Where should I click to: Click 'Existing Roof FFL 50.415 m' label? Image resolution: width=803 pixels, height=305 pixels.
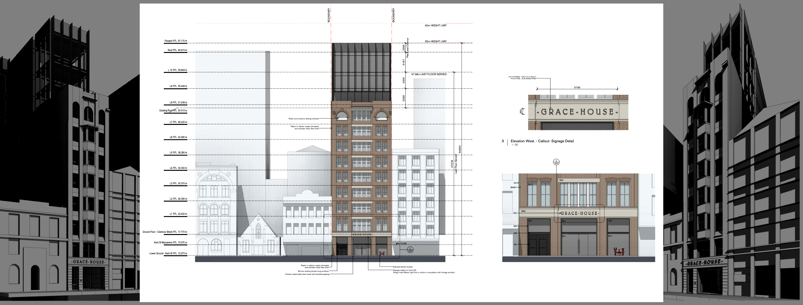click(x=173, y=111)
